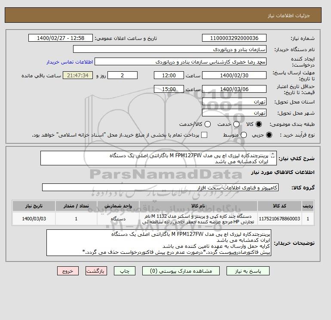Click the row number cell in the ردیف column

click(x=308, y=219)
